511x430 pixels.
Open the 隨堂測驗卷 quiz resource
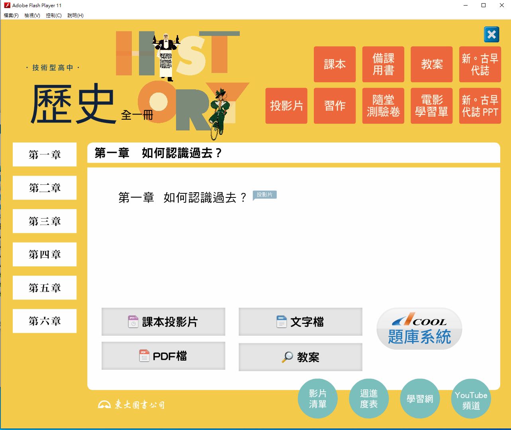(383, 106)
